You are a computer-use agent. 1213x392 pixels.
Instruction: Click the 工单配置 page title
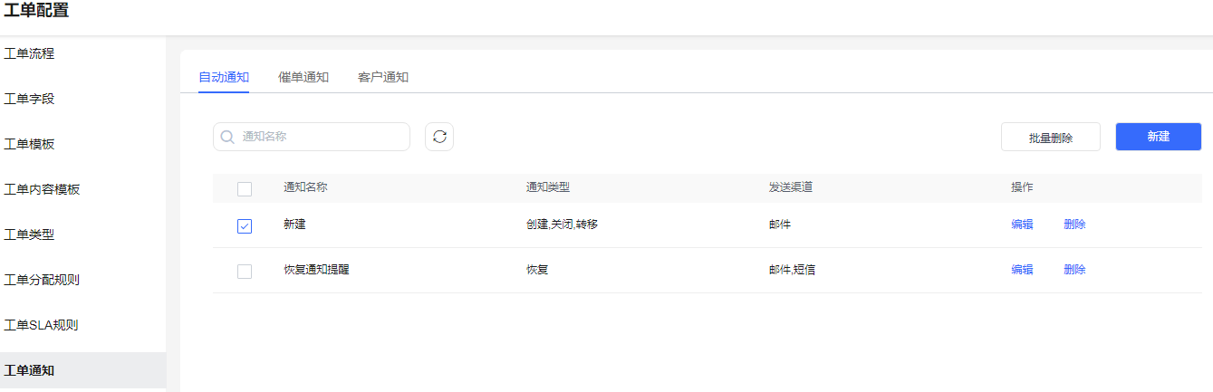(36, 11)
